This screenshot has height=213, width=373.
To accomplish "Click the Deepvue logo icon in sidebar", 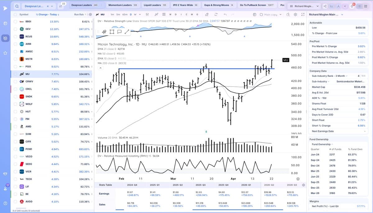I will coord(5,8).
